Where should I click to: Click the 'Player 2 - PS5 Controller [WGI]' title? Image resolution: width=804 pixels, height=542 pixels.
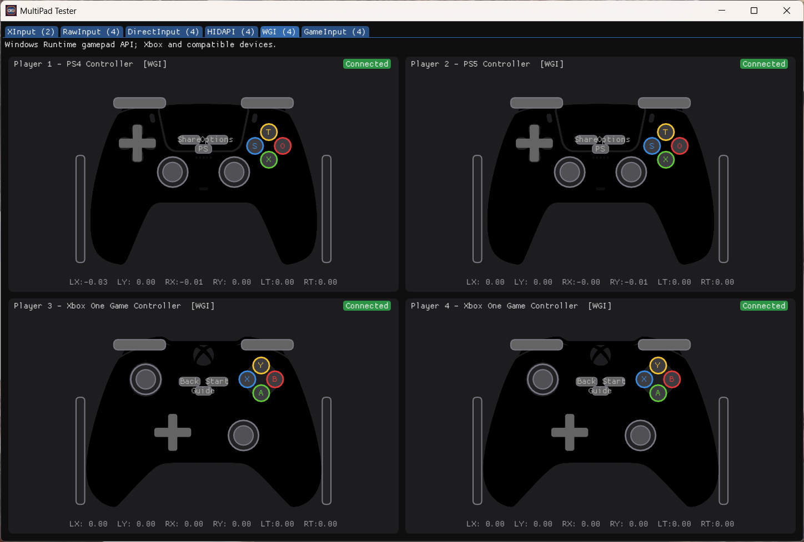[x=487, y=64]
